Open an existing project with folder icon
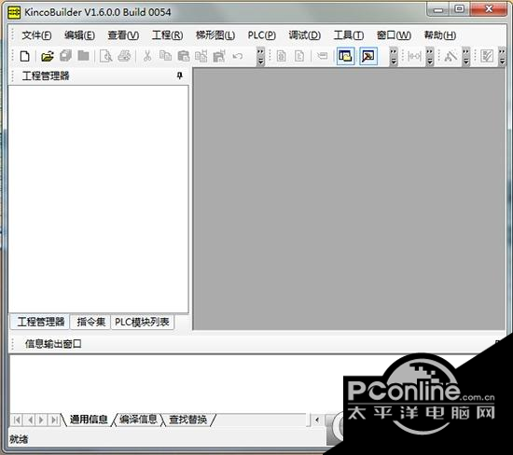Image resolution: width=513 pixels, height=455 pixels. [x=48, y=56]
